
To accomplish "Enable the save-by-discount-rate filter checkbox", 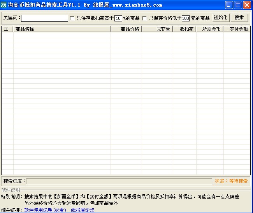I will (x=72, y=18).
